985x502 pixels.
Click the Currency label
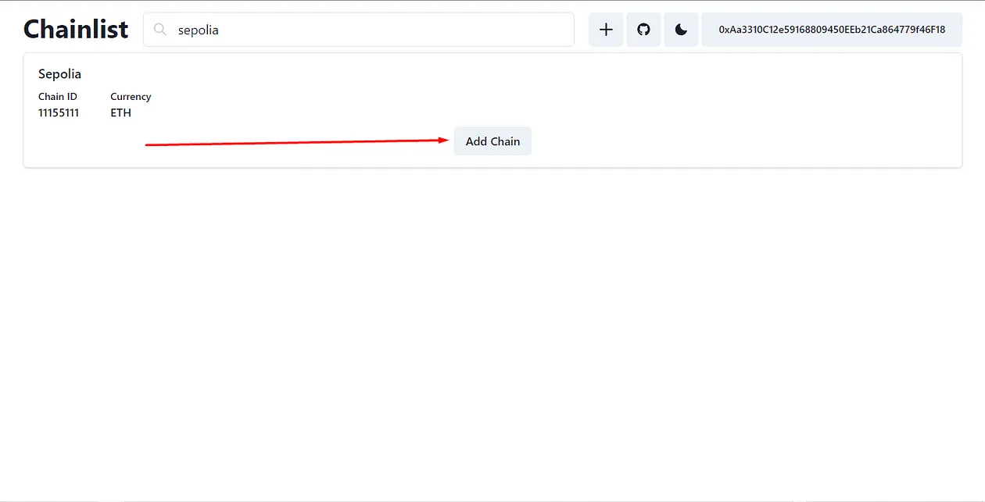(x=131, y=97)
